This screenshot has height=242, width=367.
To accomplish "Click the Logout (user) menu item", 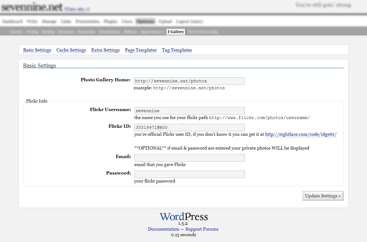I will [190, 21].
